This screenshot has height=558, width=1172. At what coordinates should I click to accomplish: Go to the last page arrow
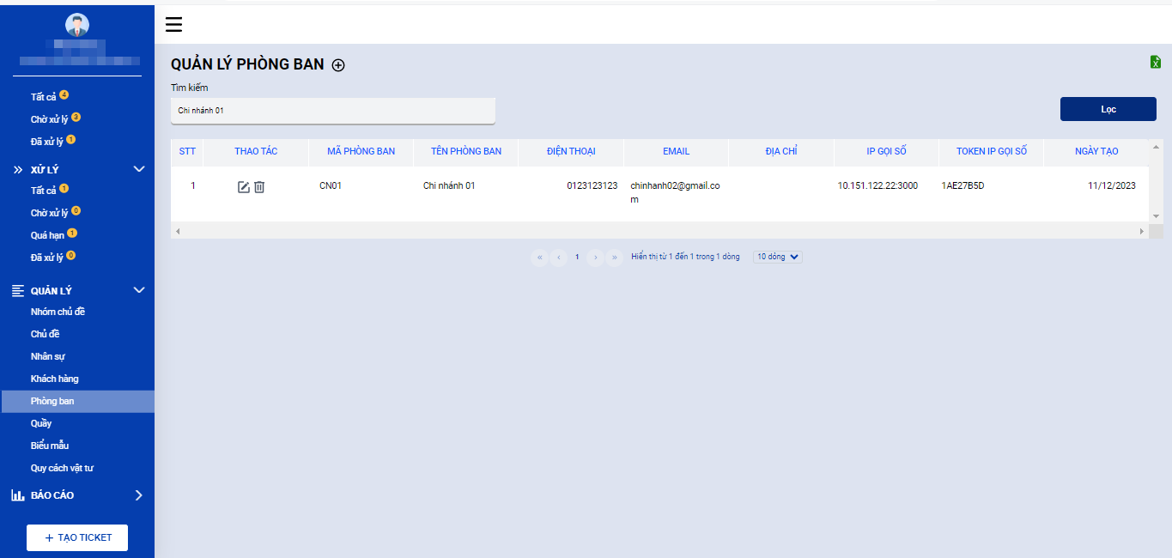(615, 257)
